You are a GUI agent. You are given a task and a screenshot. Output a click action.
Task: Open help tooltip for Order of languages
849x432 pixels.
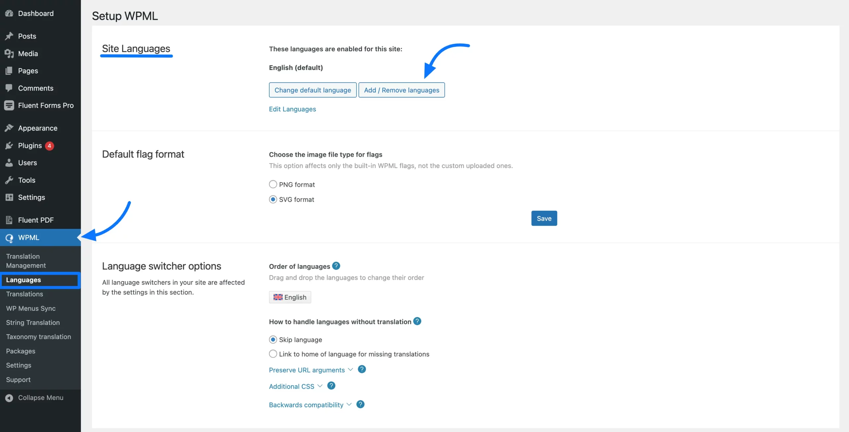336,266
